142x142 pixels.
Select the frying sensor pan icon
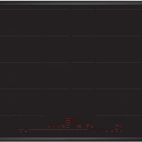tap(49, 127)
